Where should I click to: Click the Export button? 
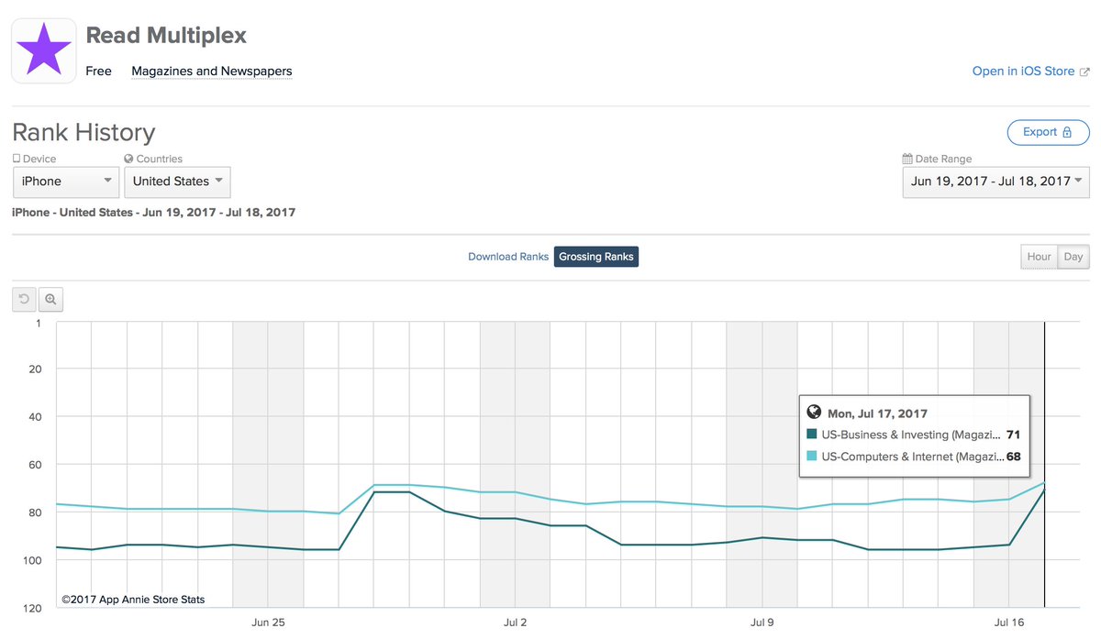click(x=1049, y=132)
